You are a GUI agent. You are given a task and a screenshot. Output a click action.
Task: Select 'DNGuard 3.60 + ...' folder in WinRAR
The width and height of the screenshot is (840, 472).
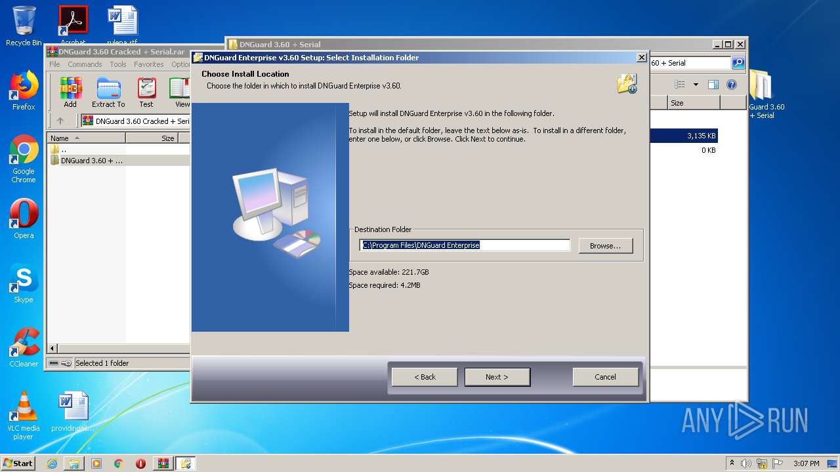pyautogui.click(x=118, y=161)
